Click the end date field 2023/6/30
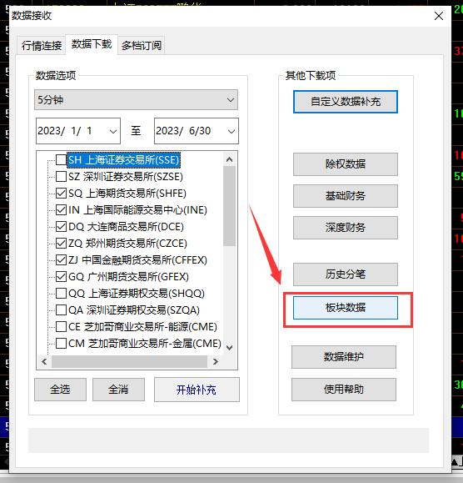Screen dimensions: 463x483 tap(197, 131)
